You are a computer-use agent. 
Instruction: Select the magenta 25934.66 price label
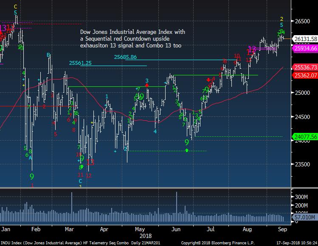[x=305, y=48]
